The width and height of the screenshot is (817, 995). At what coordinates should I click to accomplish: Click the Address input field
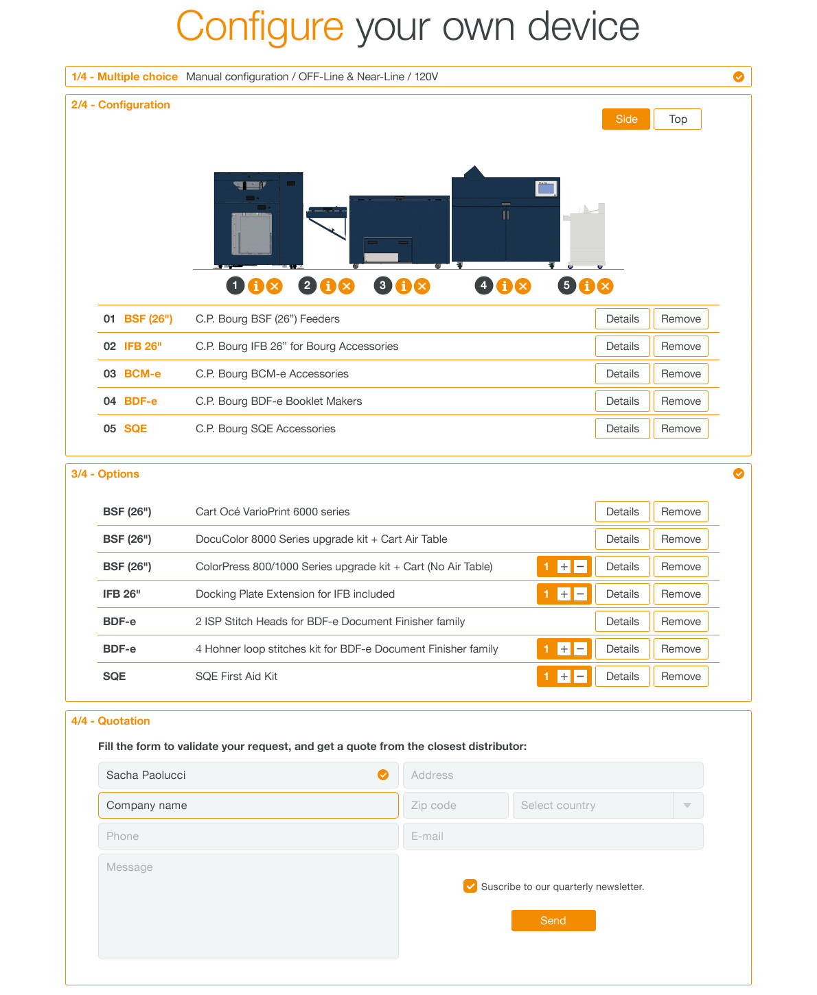(553, 775)
